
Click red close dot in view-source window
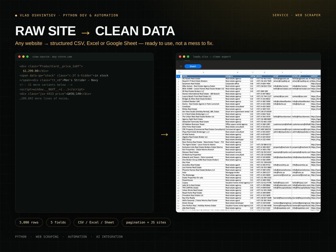(19, 57)
